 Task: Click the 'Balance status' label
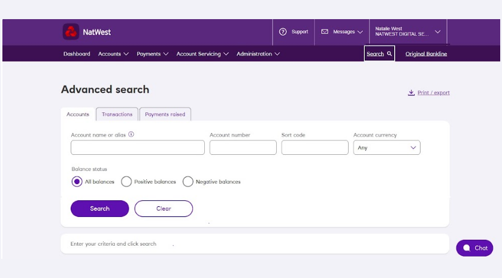[x=89, y=169]
